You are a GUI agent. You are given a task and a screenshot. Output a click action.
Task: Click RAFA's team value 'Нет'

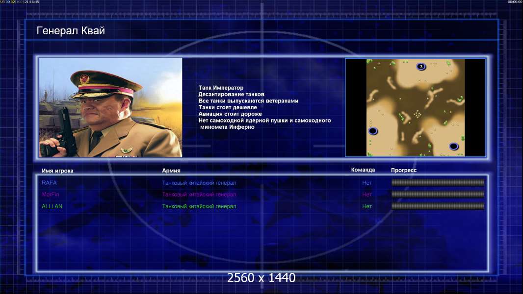[367, 183]
